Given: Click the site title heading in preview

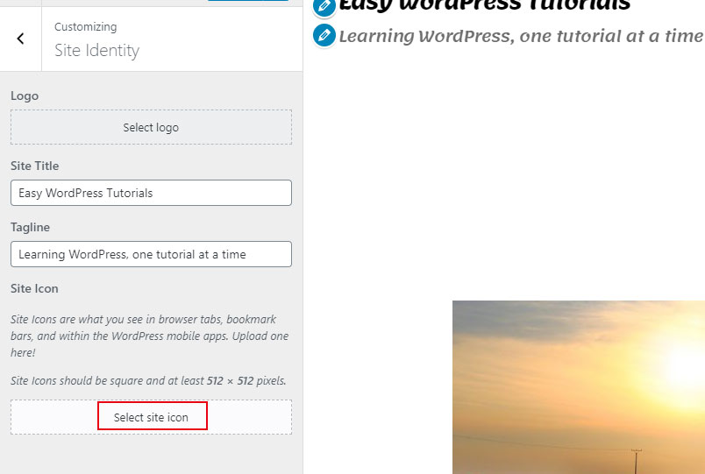Looking at the screenshot, I should (x=484, y=5).
